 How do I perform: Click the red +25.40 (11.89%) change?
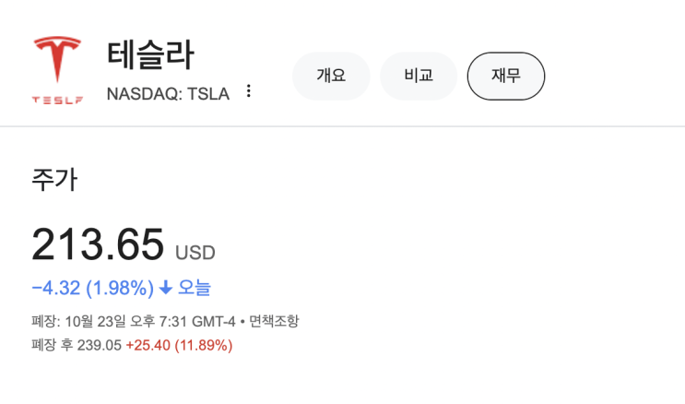tap(179, 345)
